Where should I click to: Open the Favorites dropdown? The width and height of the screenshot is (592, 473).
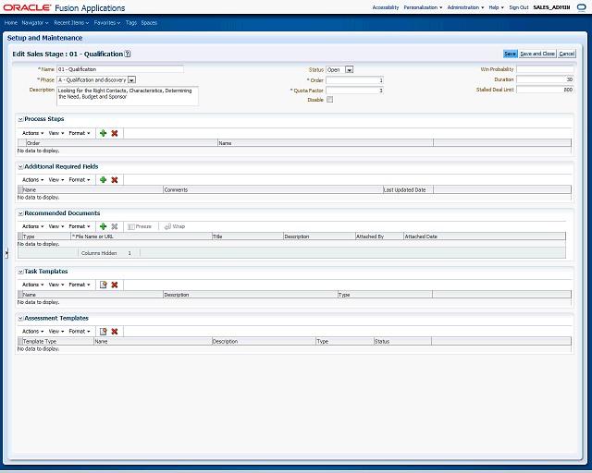107,23
